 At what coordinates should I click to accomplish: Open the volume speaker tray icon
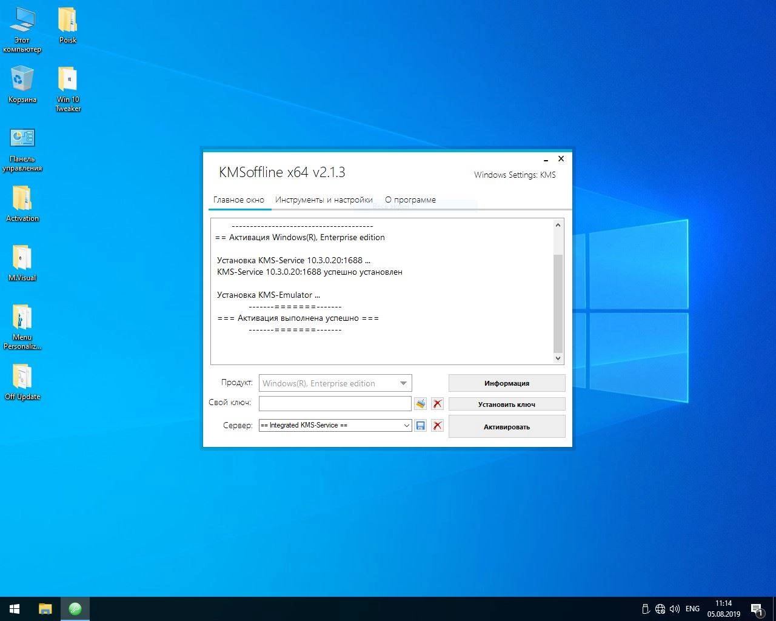[674, 609]
